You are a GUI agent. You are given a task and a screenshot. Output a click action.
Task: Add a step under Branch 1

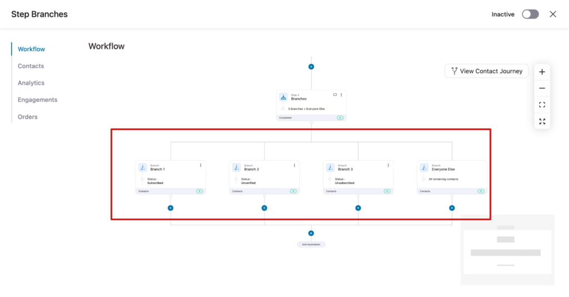171,208
